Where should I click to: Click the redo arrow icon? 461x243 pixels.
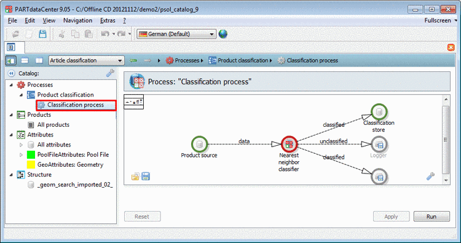121,34
